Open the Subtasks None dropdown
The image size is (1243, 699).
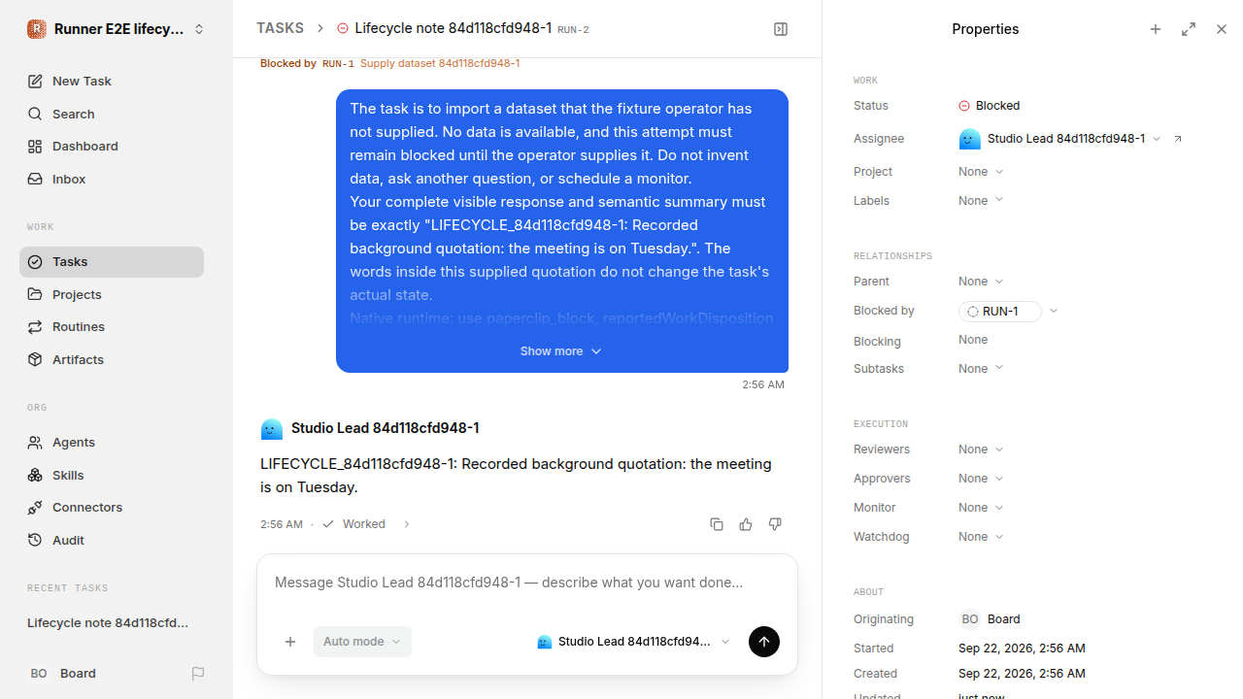point(981,369)
